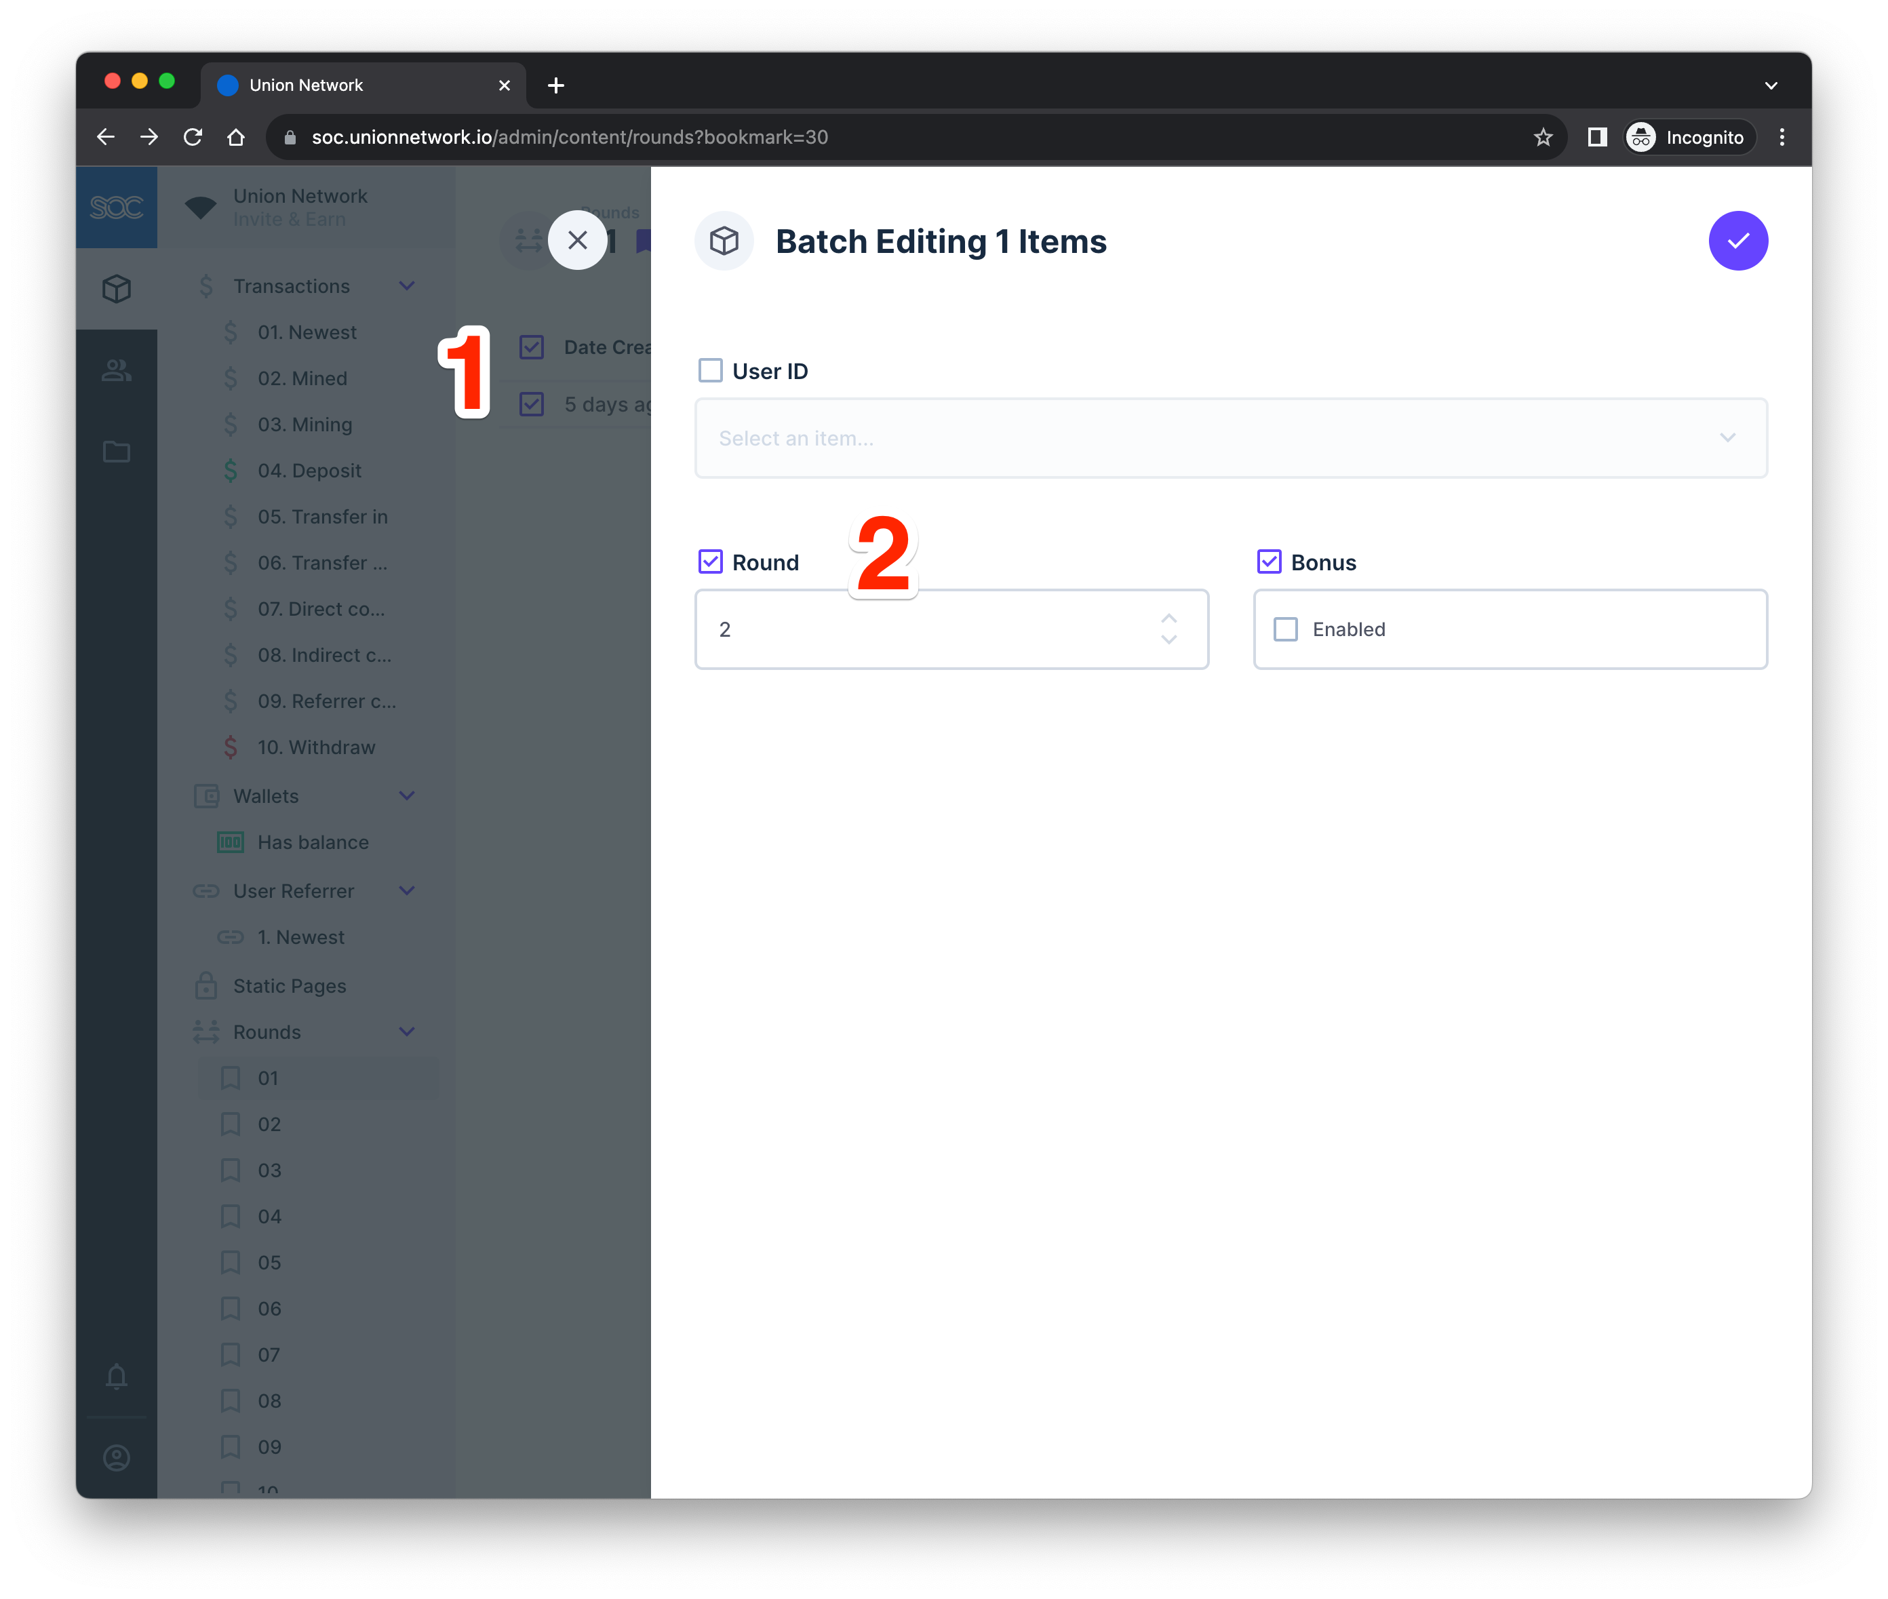This screenshot has width=1888, height=1599.
Task: Collapse the Transactions section
Action: (x=406, y=285)
